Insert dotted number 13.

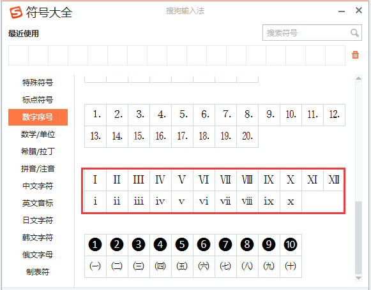click(x=95, y=136)
